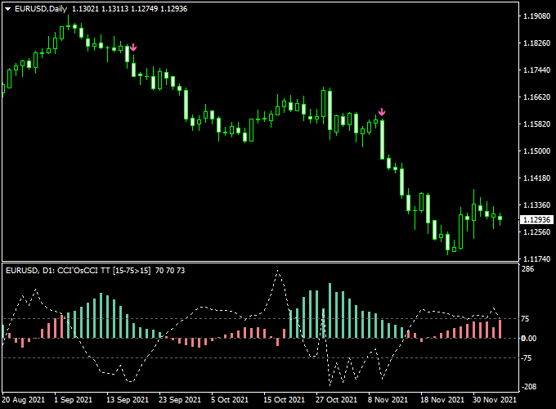Click the -75 level on the indicator scale
Viewport: 556px width, 409px height.
[x=526, y=358]
